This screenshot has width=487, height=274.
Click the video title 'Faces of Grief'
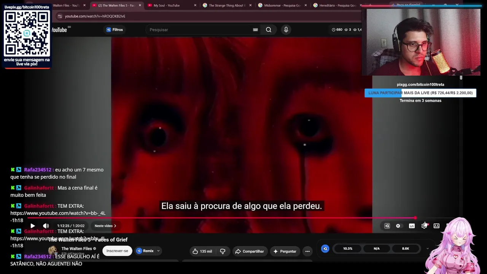pyautogui.click(x=88, y=239)
